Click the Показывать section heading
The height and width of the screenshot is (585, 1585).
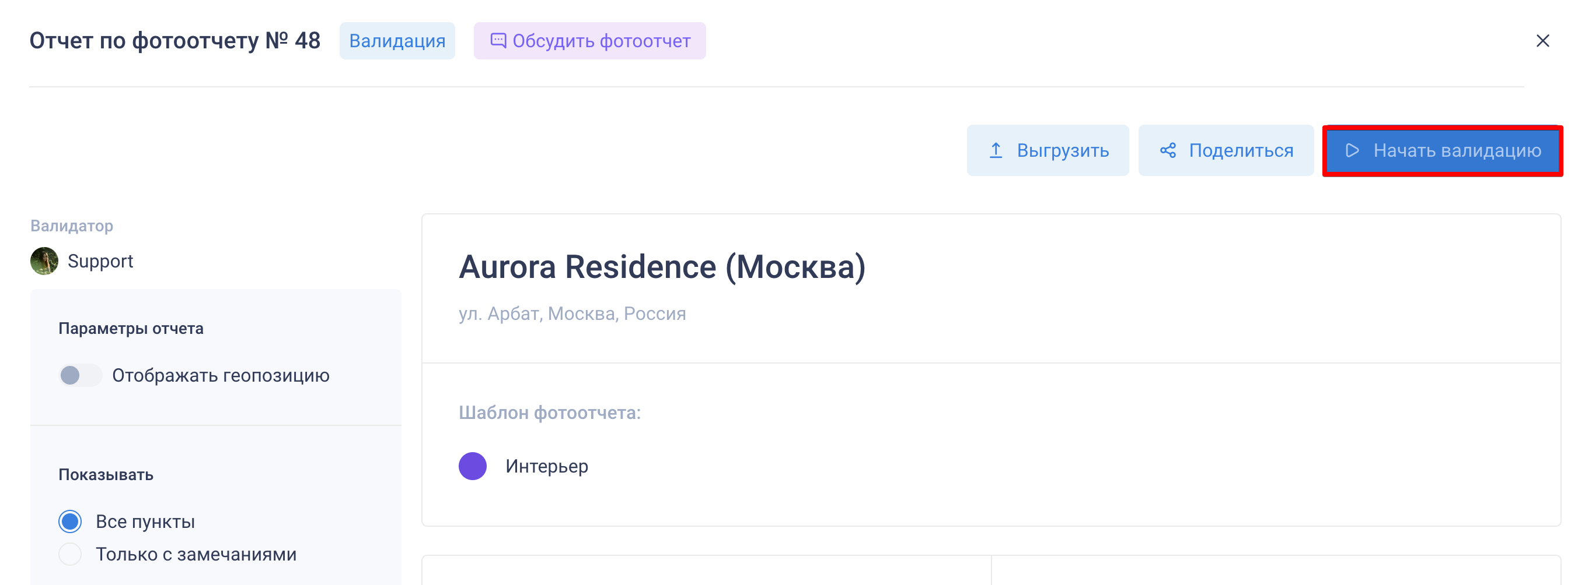tap(106, 474)
